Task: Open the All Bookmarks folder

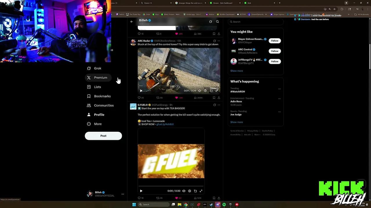Action: [361, 14]
